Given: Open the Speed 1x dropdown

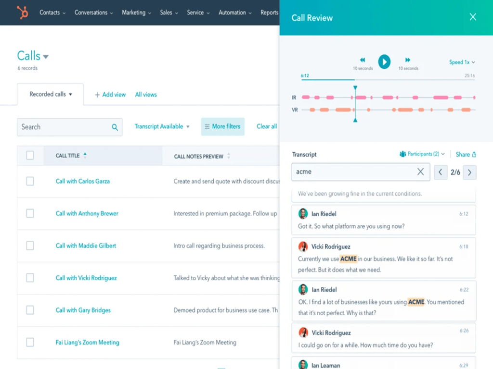Looking at the screenshot, I should point(461,62).
